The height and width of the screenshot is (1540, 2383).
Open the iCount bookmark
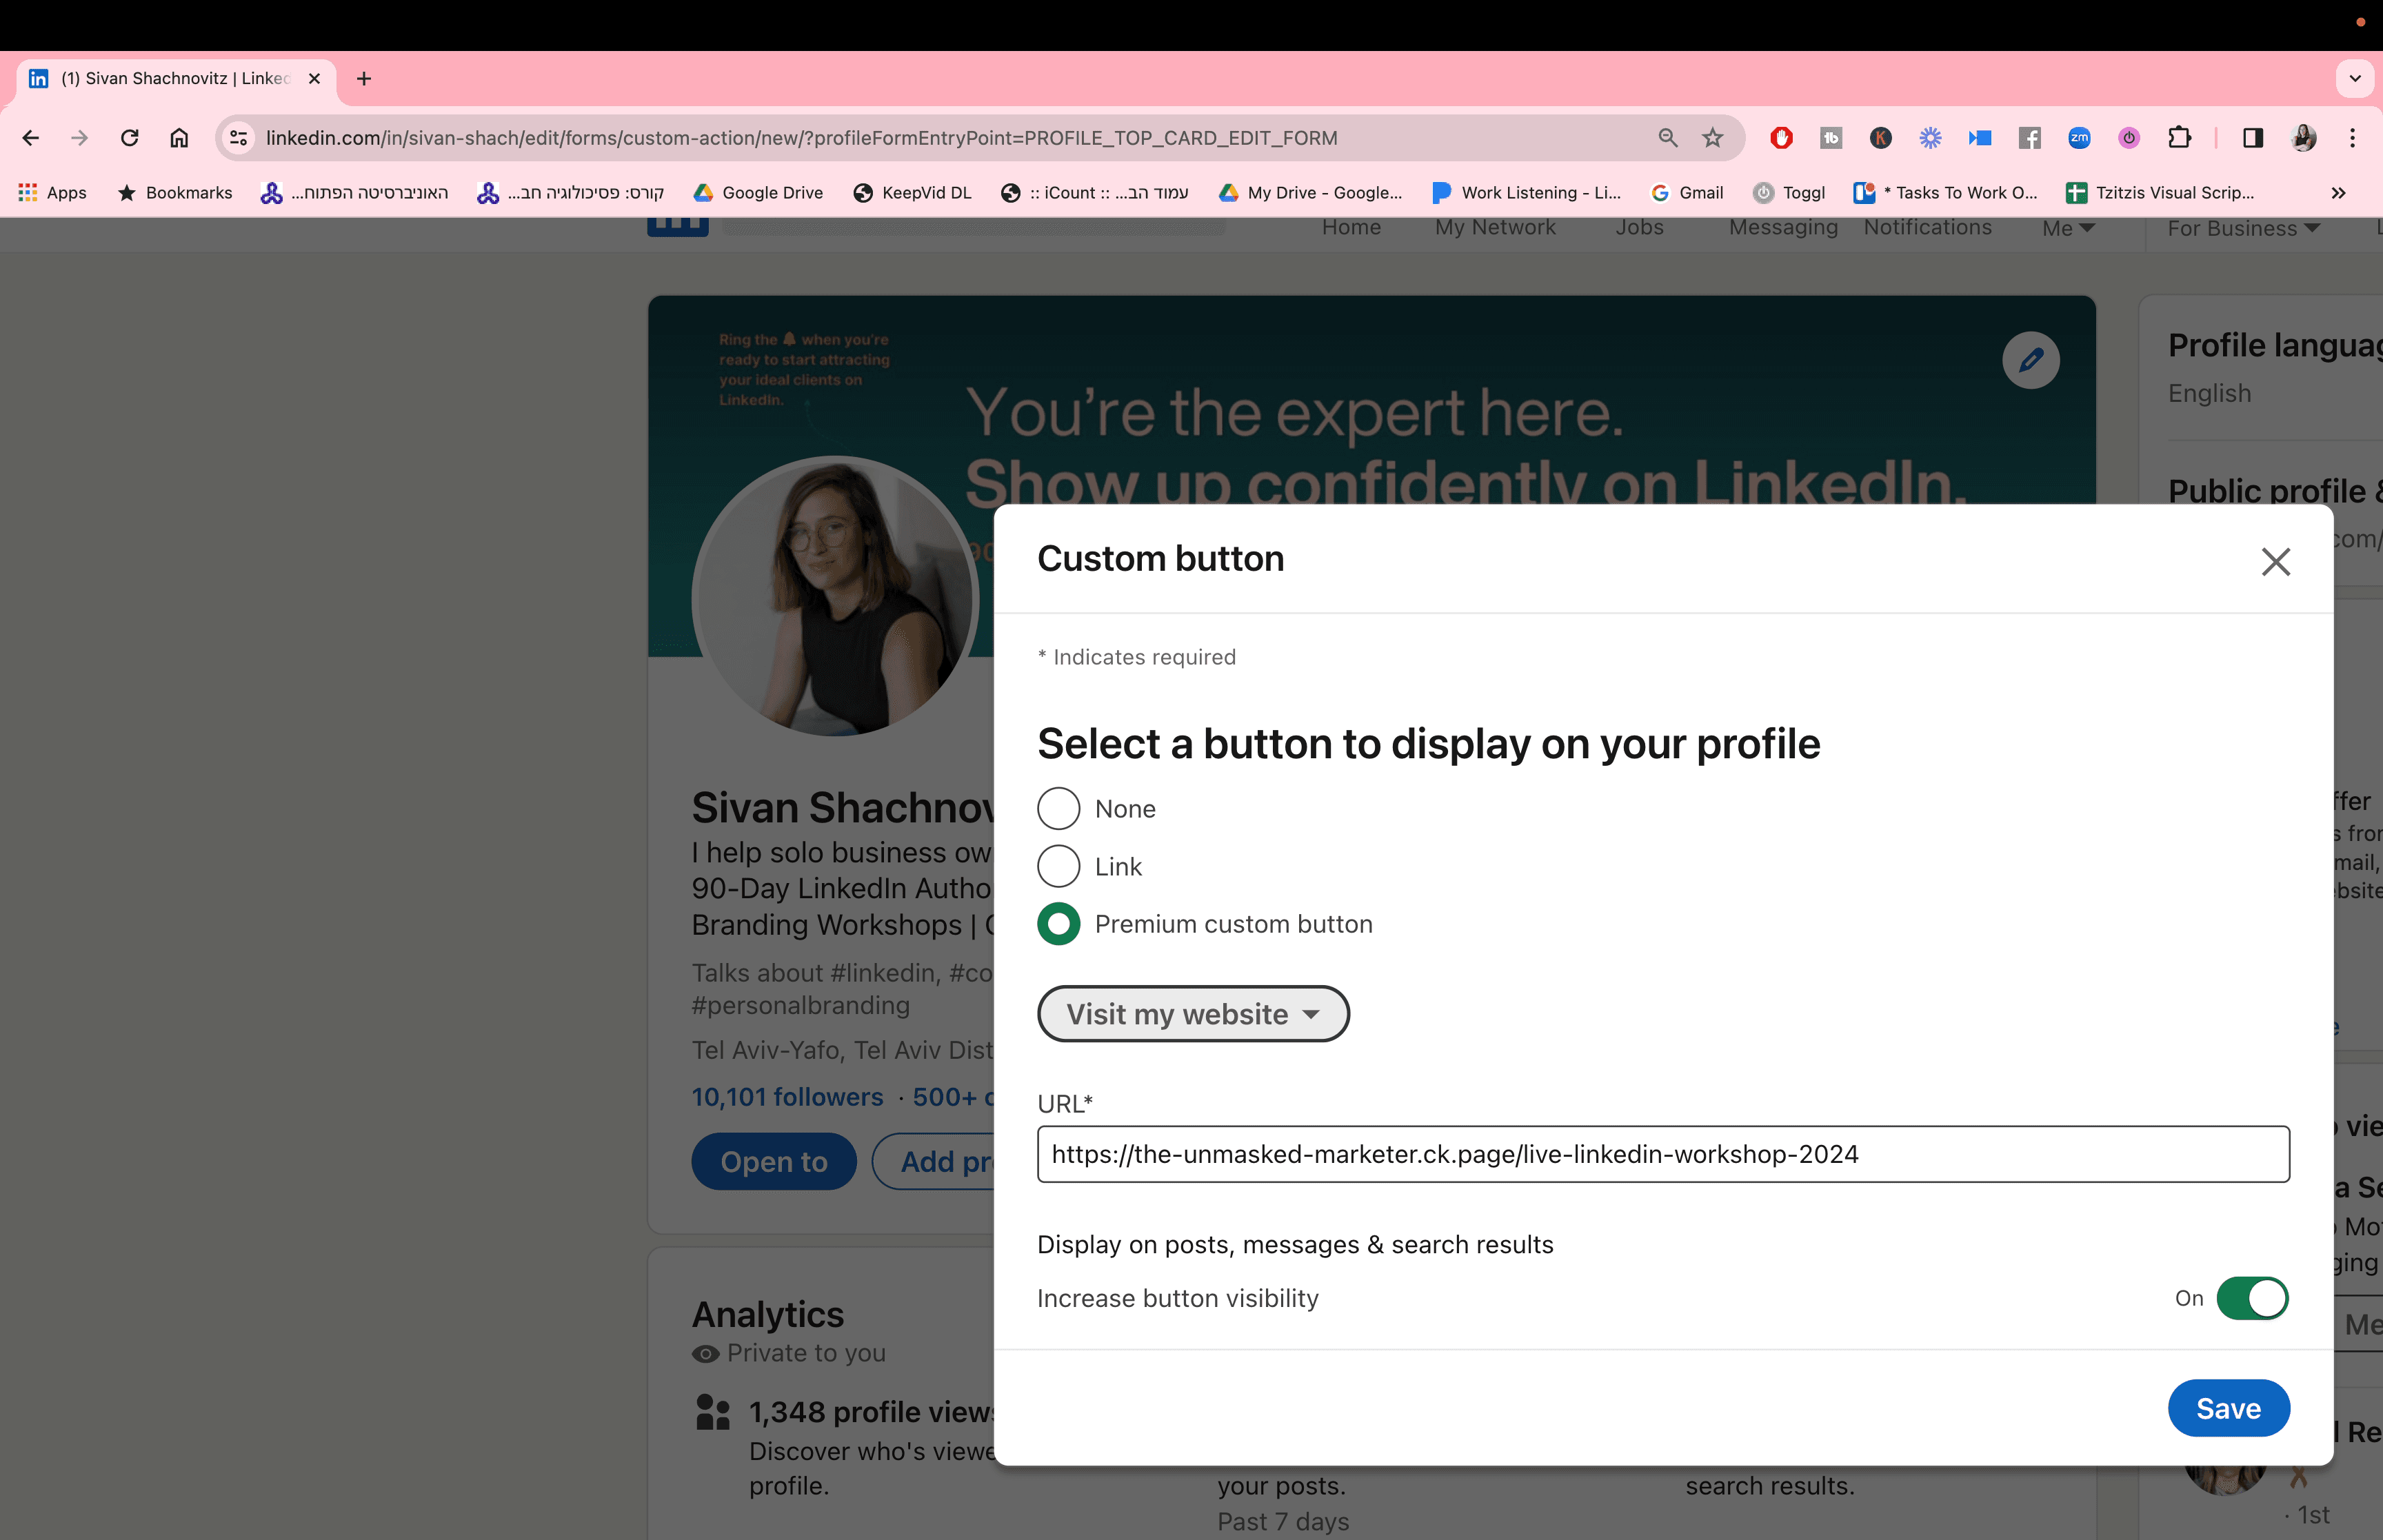tap(1095, 193)
